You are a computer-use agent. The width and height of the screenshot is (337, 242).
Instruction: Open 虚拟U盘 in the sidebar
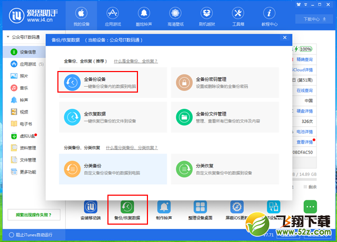point(24,136)
